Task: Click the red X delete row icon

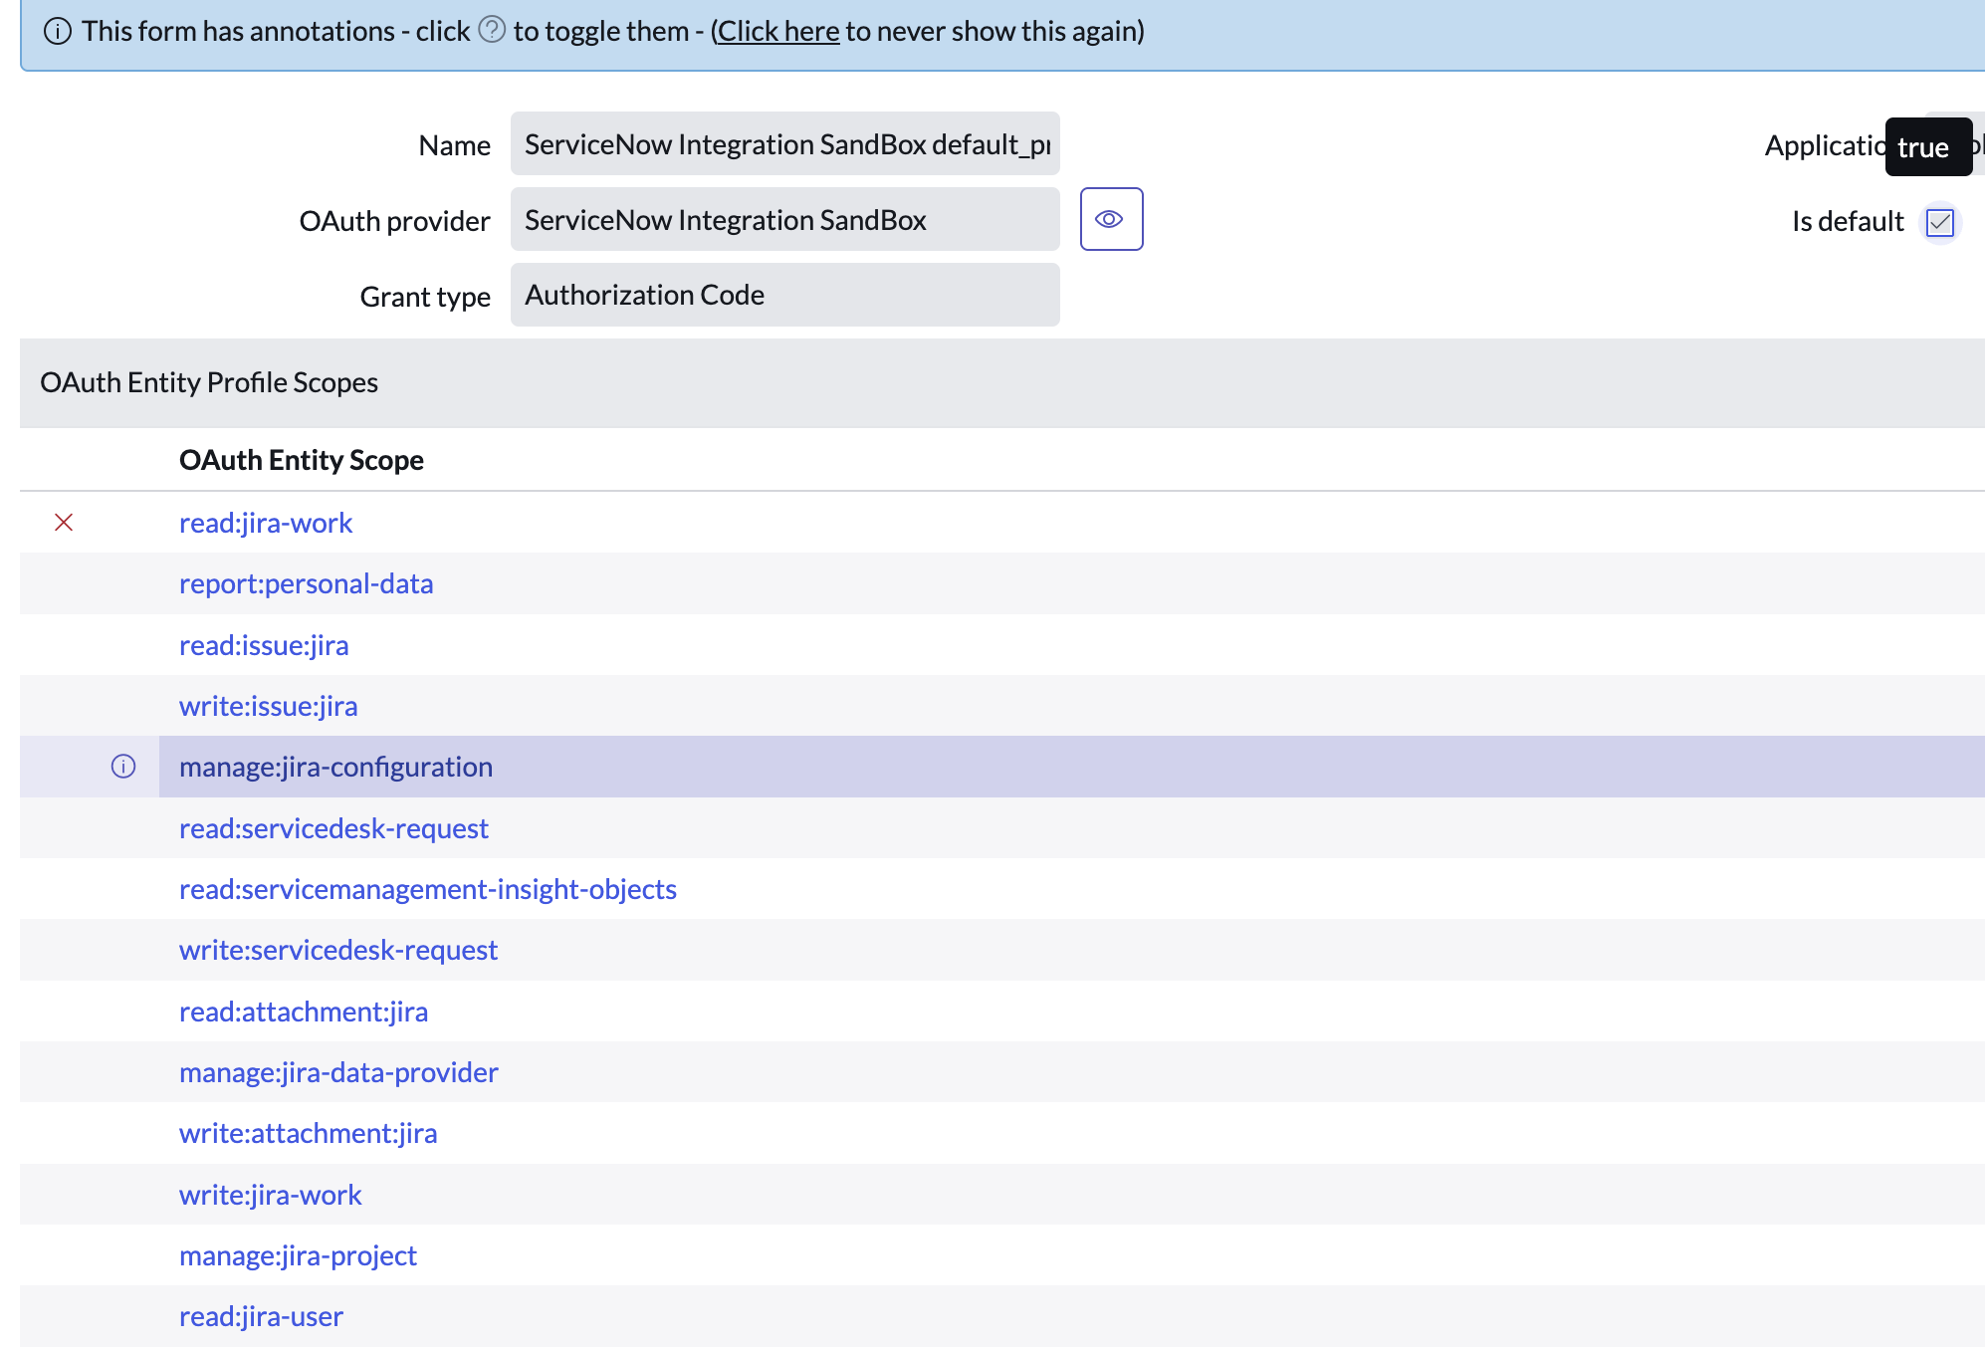Action: [64, 523]
